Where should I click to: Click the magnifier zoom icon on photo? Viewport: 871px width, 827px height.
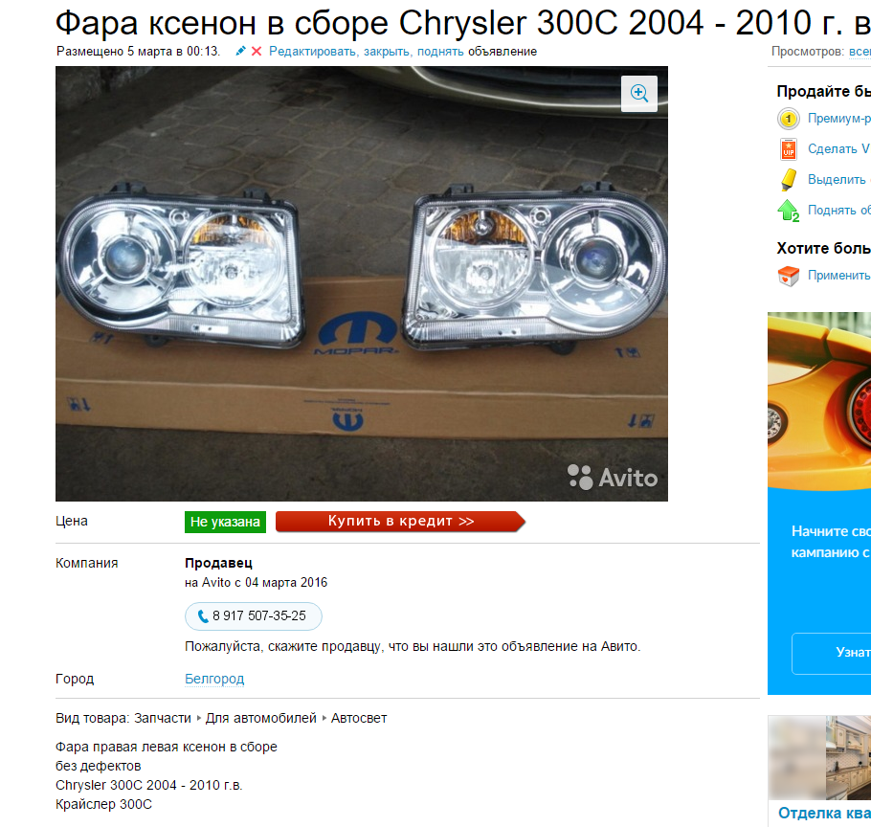click(x=638, y=93)
